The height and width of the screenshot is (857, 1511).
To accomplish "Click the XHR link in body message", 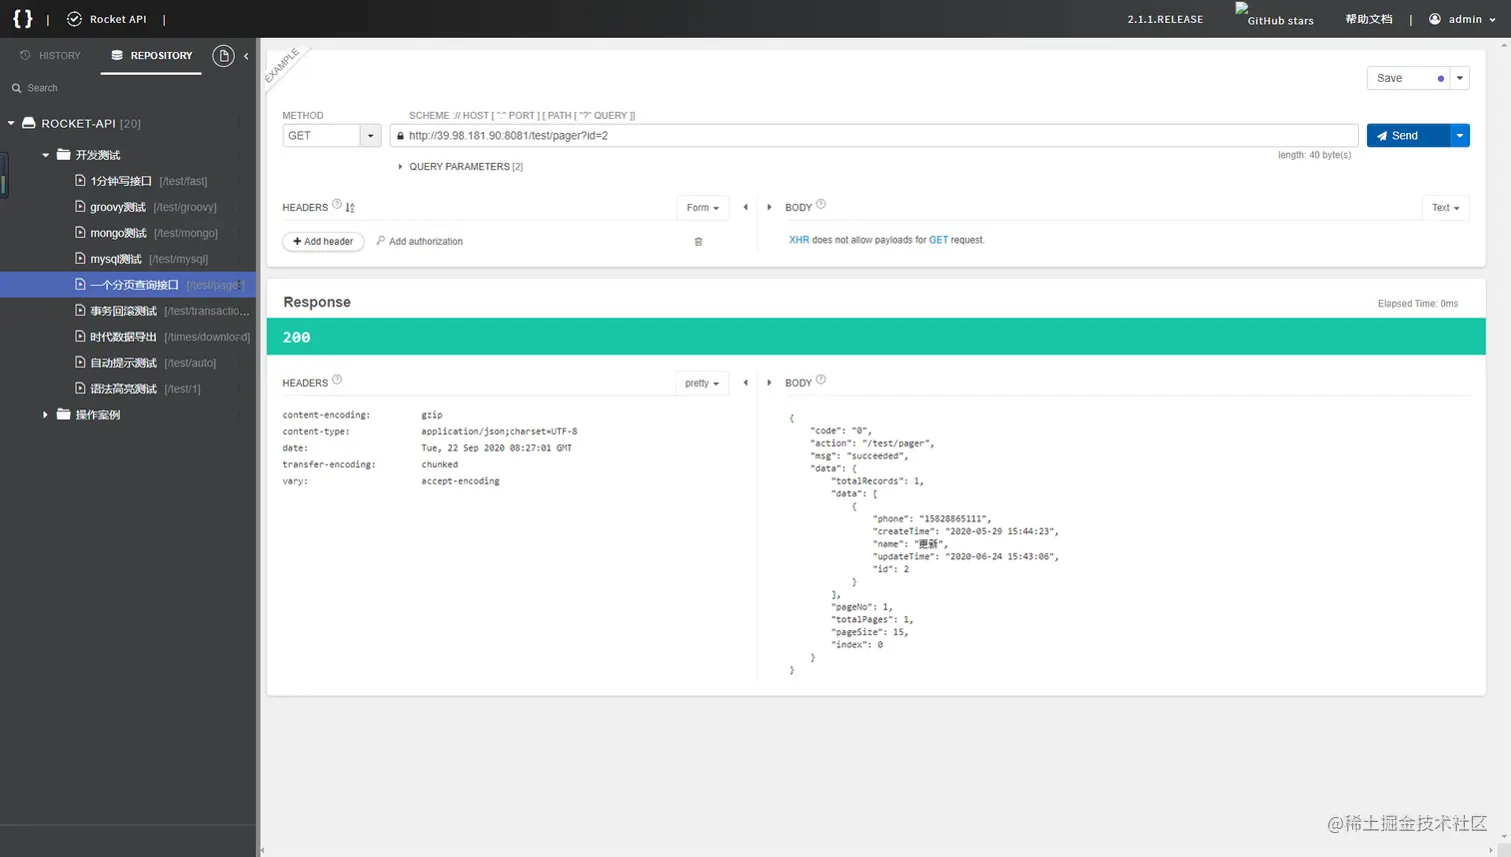I will tap(799, 240).
